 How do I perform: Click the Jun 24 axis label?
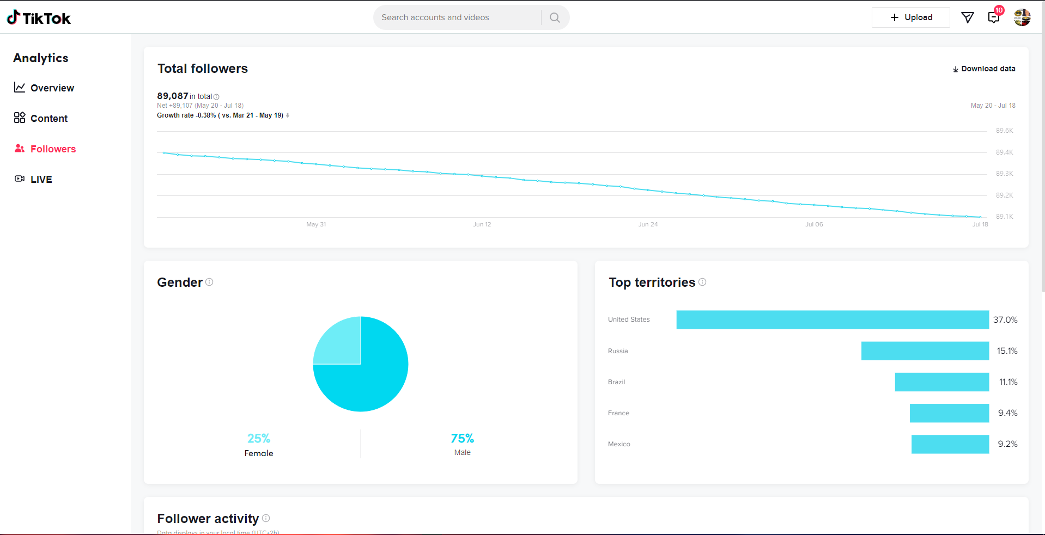point(648,224)
